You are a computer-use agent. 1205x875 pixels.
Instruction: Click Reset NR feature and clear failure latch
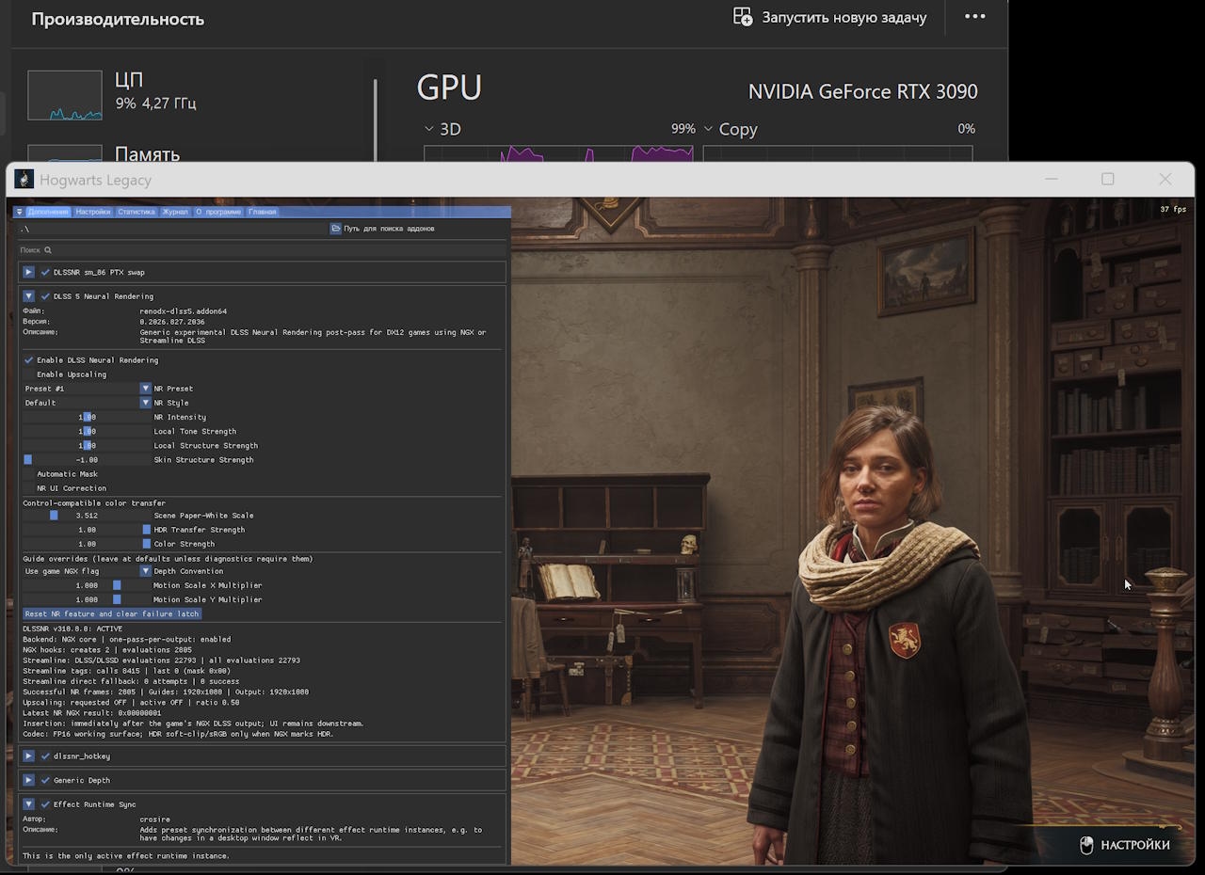112,613
